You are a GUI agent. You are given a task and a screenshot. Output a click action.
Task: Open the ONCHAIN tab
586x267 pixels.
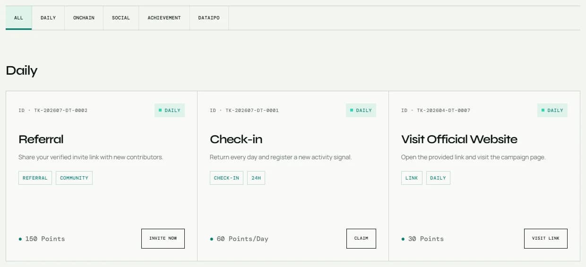tap(84, 18)
